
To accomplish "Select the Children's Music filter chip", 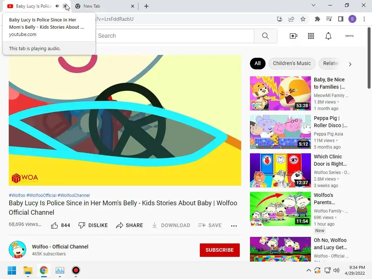I will click(292, 63).
